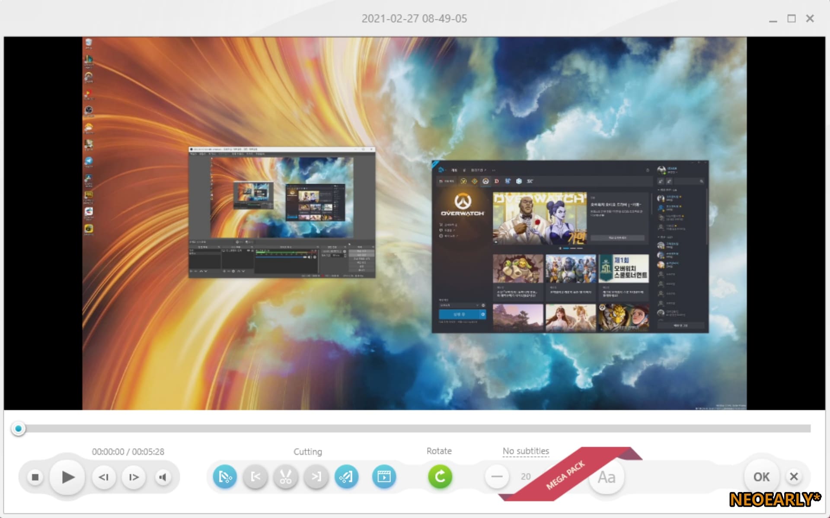
Task: Mute the video volume
Action: pos(163,477)
